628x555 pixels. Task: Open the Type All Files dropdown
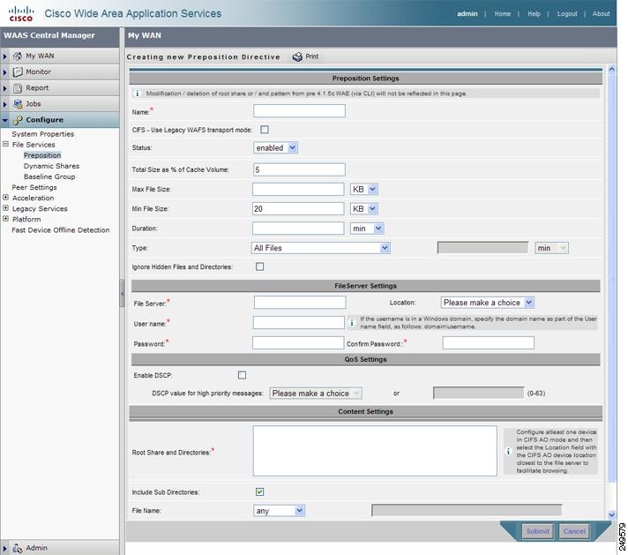[321, 248]
